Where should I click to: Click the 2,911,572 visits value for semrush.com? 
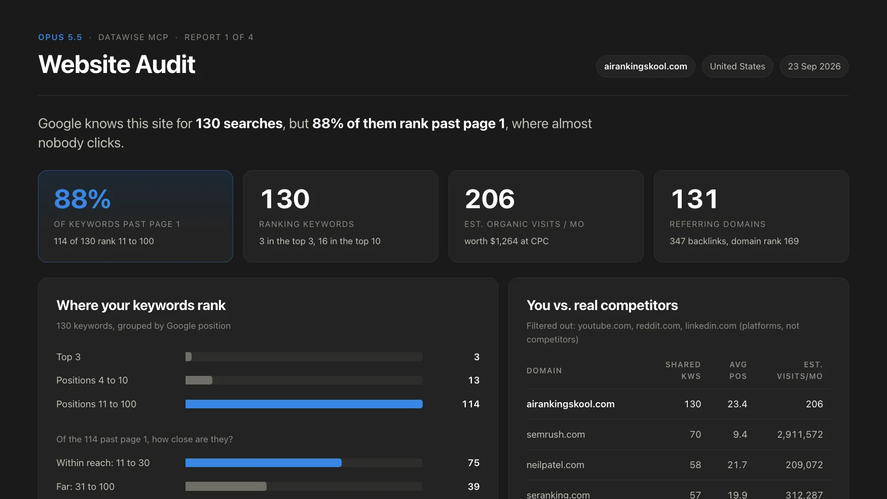point(800,434)
